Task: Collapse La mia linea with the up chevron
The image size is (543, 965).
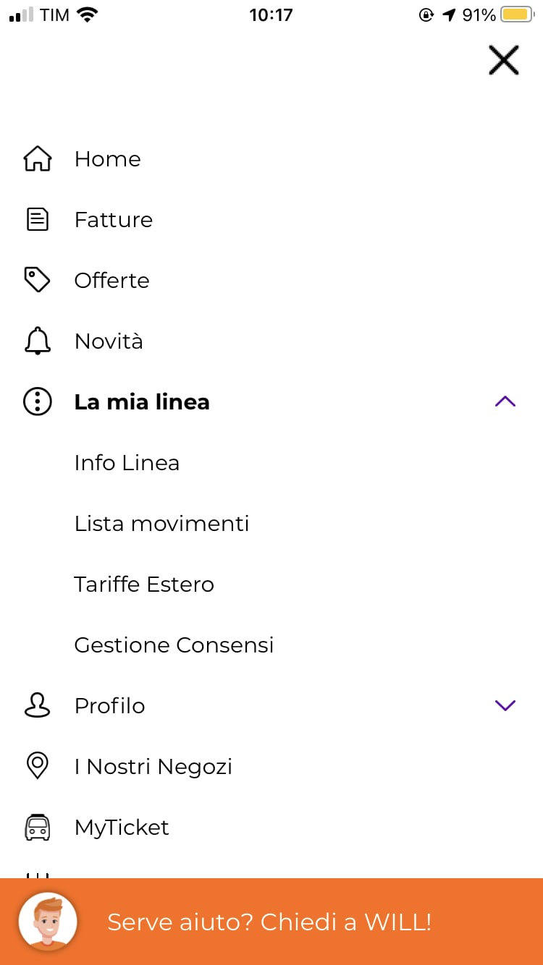Action: point(505,401)
